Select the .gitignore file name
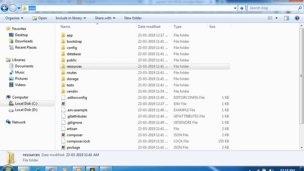This screenshot has height=171, width=304. point(74,123)
